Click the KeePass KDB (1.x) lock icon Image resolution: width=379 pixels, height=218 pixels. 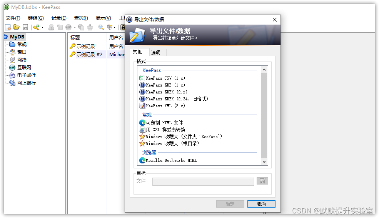coord(142,85)
